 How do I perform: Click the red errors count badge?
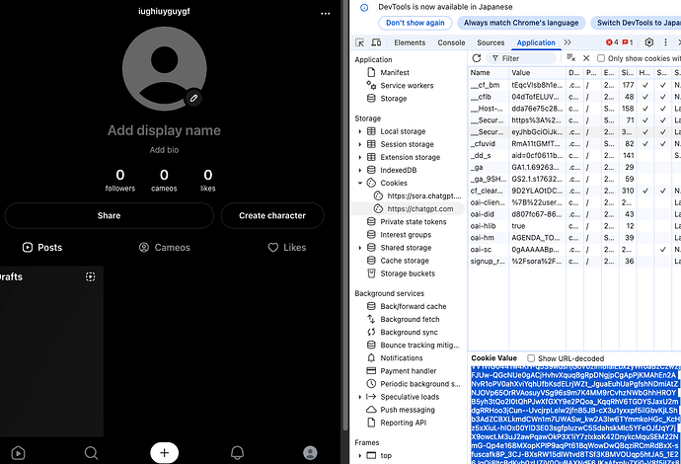[612, 42]
